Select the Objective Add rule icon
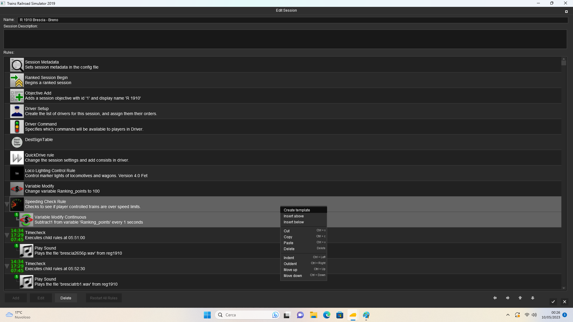The image size is (573, 322). (x=17, y=96)
